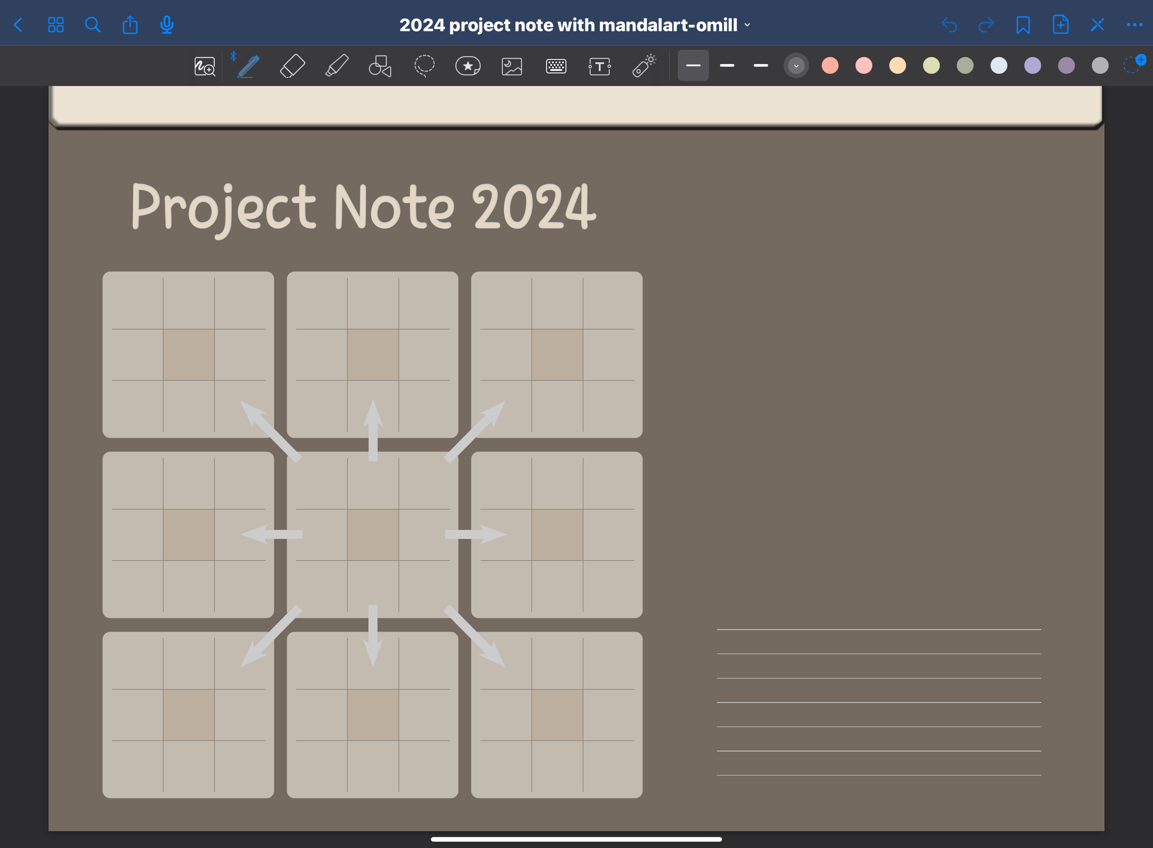Add a new page
This screenshot has width=1153, height=848.
(1061, 24)
